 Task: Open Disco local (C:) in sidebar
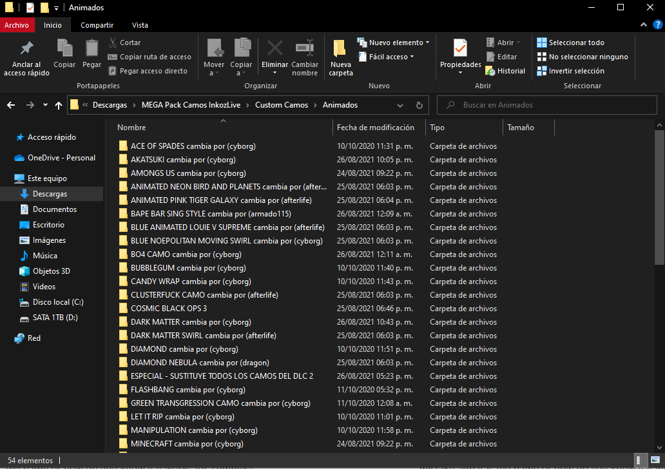(x=52, y=302)
